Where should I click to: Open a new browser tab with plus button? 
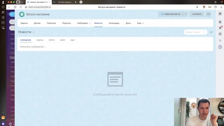(81, 2)
